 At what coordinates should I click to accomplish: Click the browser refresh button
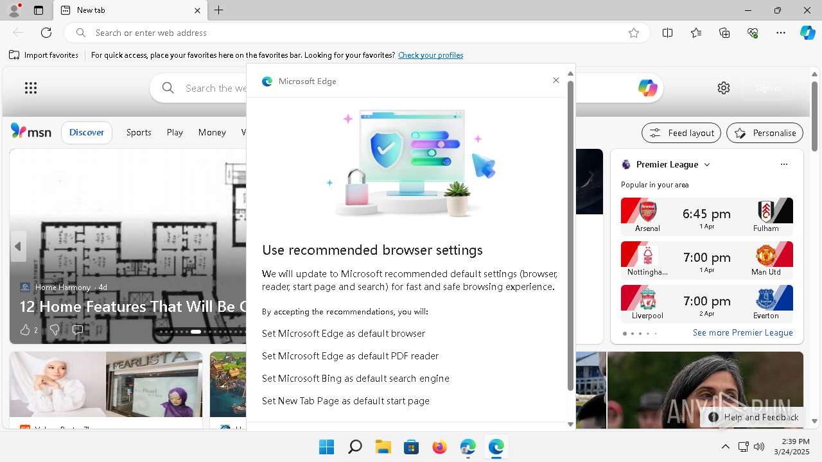46,33
